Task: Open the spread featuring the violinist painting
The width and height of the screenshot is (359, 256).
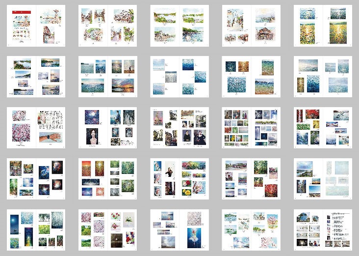Action: point(179,179)
